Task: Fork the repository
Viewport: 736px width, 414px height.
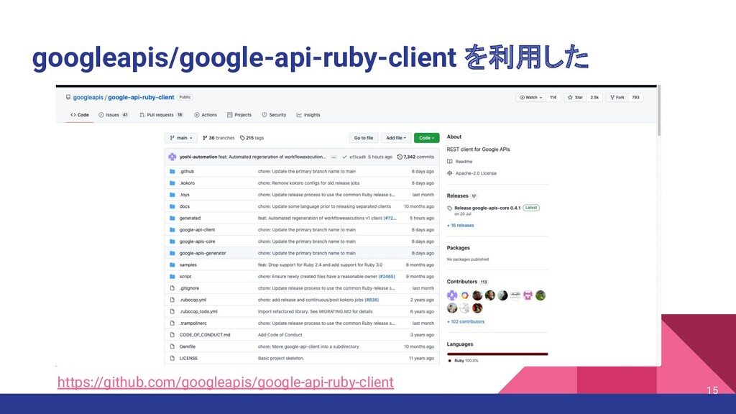Action: pyautogui.click(x=617, y=98)
